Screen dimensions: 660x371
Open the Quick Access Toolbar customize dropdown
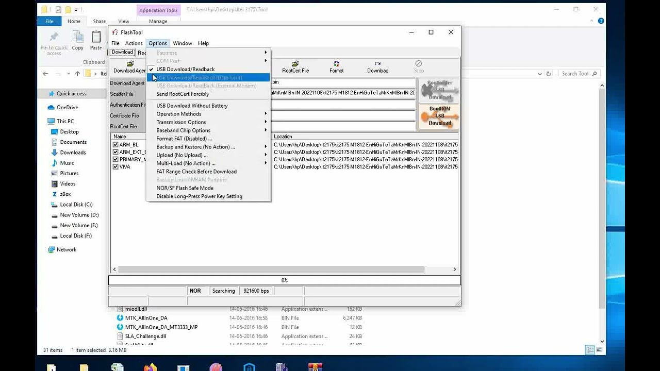[76, 9]
